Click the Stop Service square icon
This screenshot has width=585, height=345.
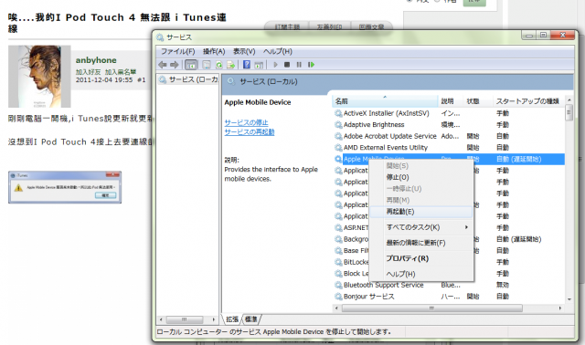[x=287, y=65]
